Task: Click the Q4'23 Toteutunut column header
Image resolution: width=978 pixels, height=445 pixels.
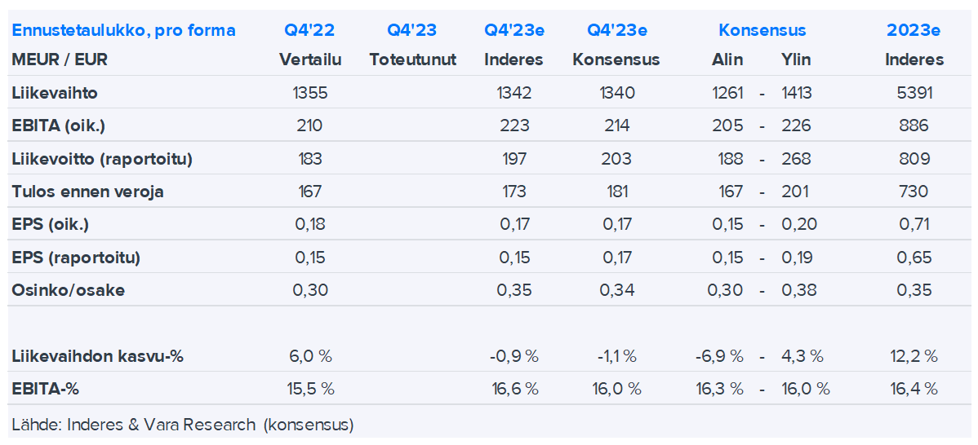Action: pos(412,31)
